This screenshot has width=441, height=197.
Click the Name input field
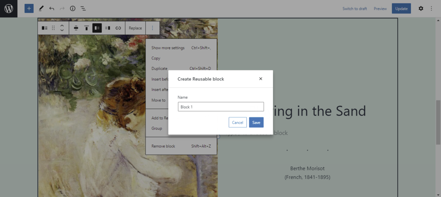221,106
